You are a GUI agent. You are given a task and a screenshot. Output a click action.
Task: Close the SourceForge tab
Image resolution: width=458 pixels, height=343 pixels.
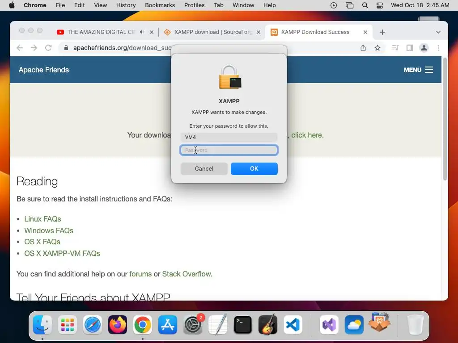[x=259, y=32]
